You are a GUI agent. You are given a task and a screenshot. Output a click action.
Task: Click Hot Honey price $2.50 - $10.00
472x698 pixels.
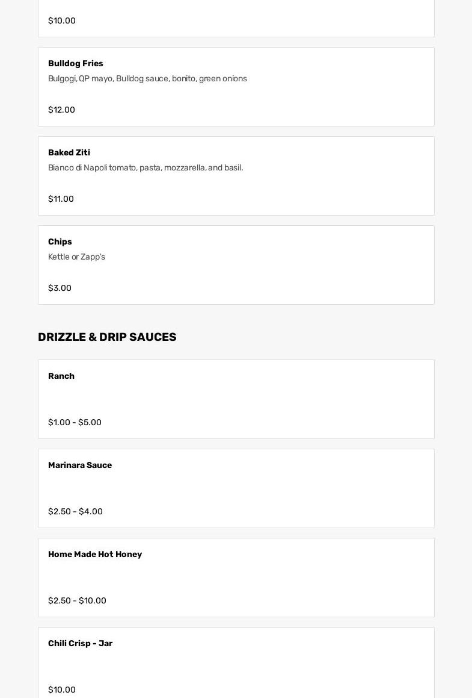tap(77, 600)
